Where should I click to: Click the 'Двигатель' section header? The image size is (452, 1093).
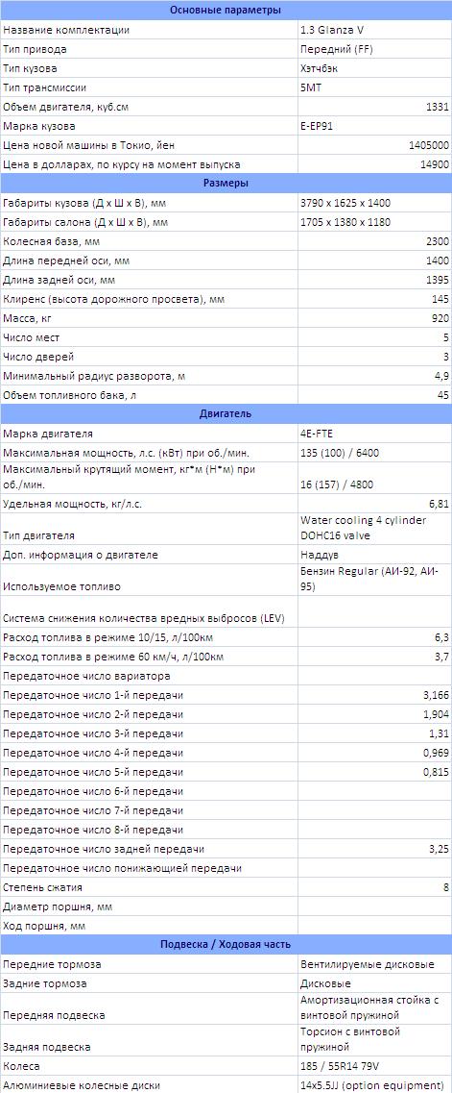tap(226, 413)
